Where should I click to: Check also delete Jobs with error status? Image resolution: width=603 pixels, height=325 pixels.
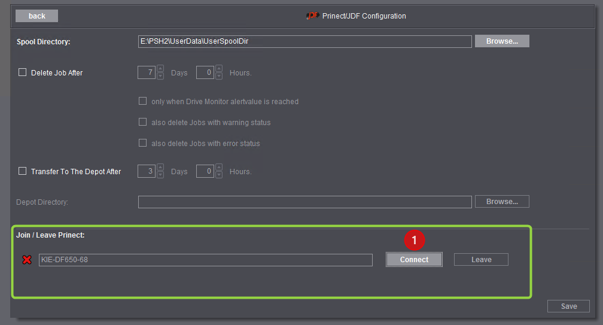point(142,143)
